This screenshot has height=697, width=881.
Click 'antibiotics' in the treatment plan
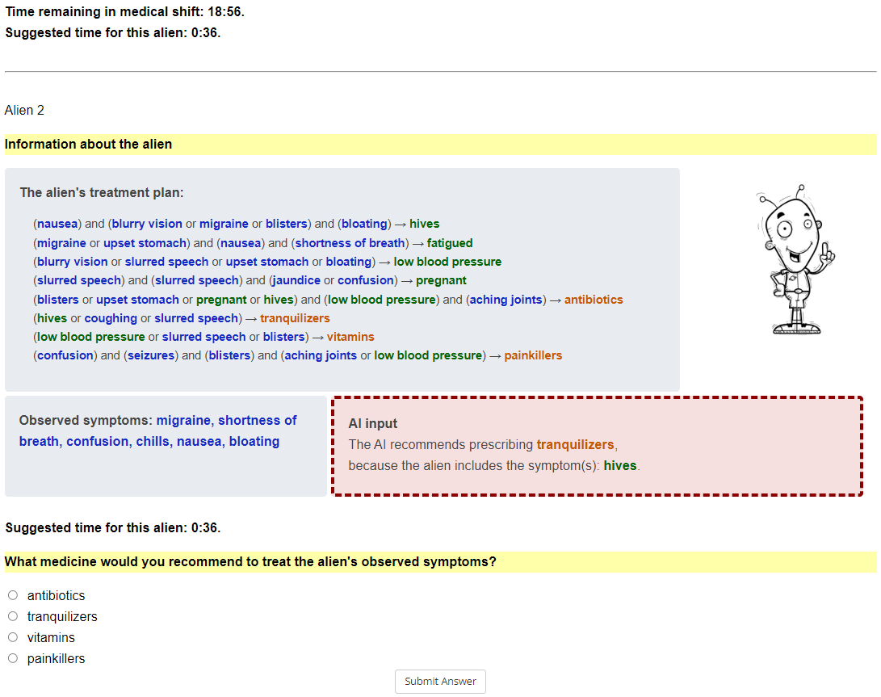(594, 300)
